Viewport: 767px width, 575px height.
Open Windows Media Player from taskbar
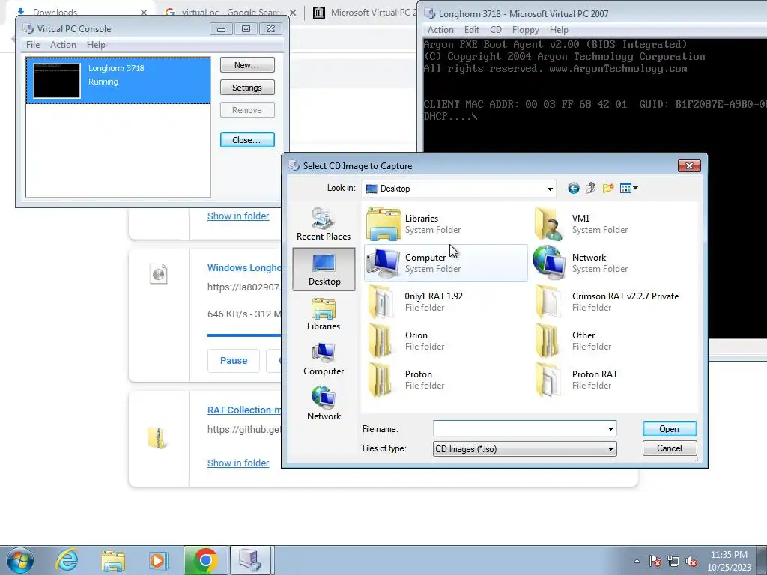[x=158, y=560]
